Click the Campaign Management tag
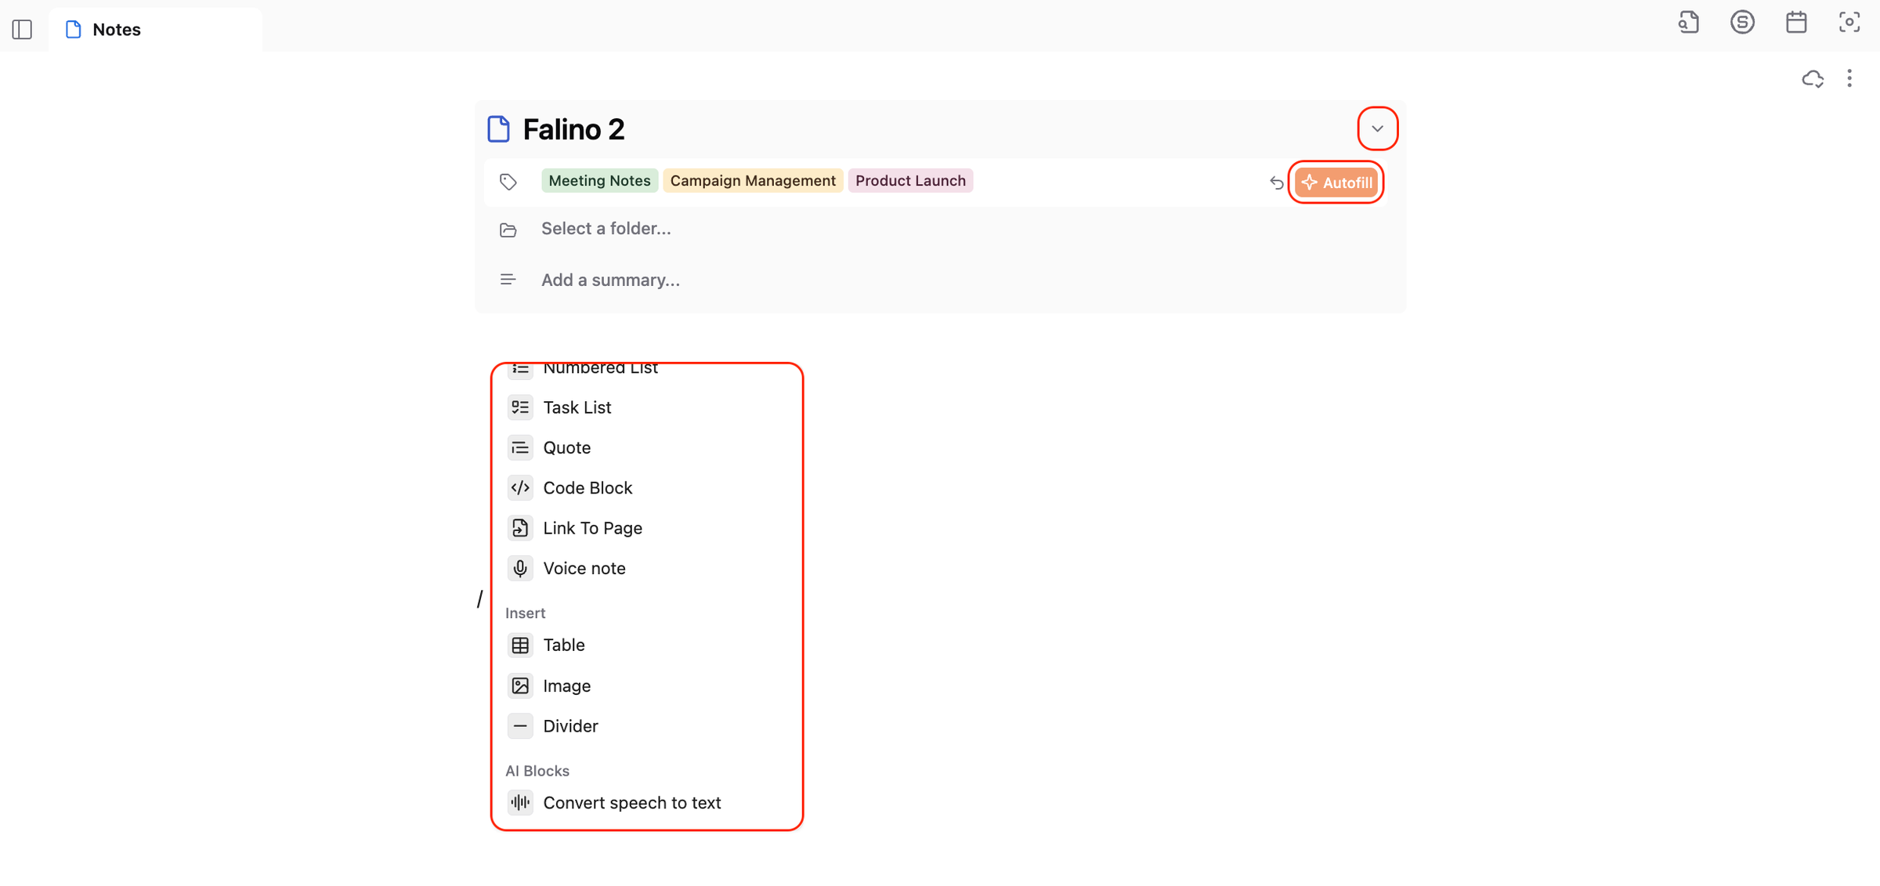The image size is (1880, 886). click(752, 181)
